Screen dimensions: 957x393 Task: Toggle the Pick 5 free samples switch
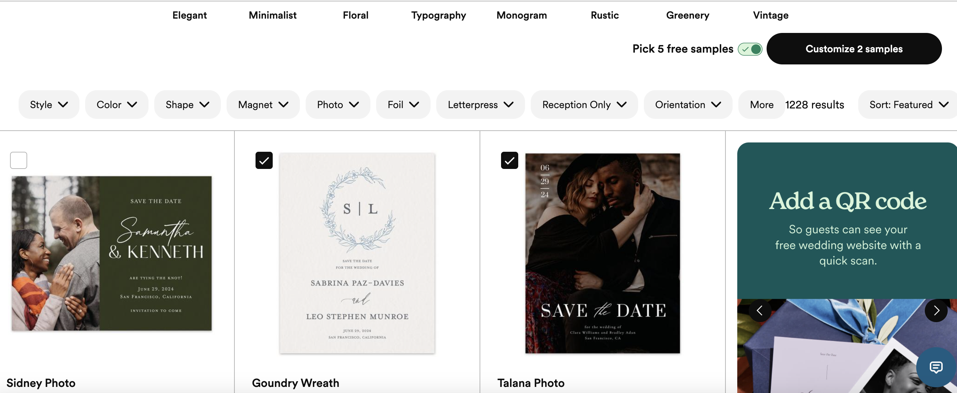749,49
